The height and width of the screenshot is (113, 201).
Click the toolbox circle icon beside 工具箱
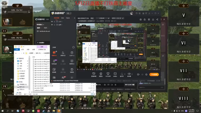pyautogui.click(x=73, y=47)
